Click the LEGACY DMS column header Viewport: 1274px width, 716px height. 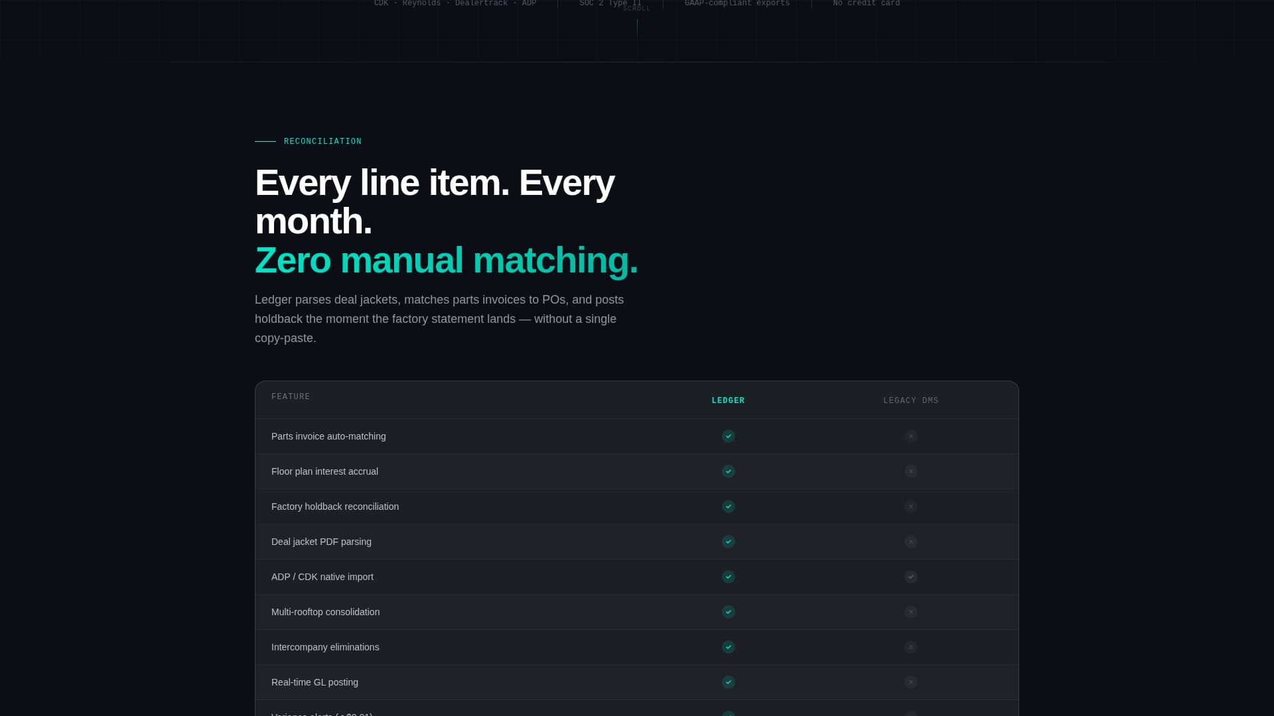coord(911,400)
